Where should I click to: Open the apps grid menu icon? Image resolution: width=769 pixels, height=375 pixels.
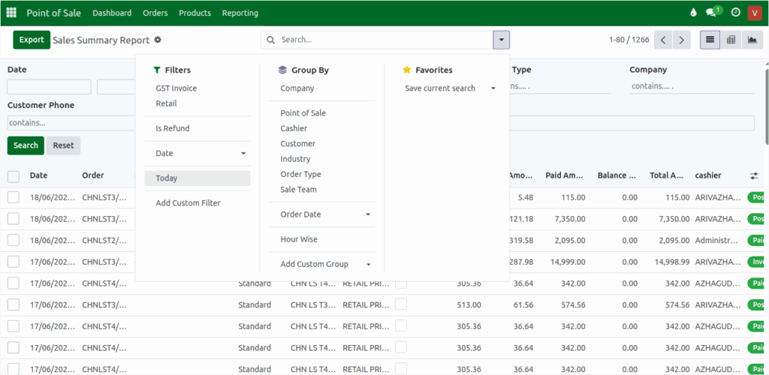[11, 13]
